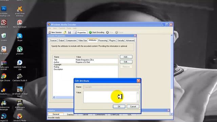Click the save session floppy icon
The height and width of the screenshot is (122, 217).
click(x=70, y=33)
